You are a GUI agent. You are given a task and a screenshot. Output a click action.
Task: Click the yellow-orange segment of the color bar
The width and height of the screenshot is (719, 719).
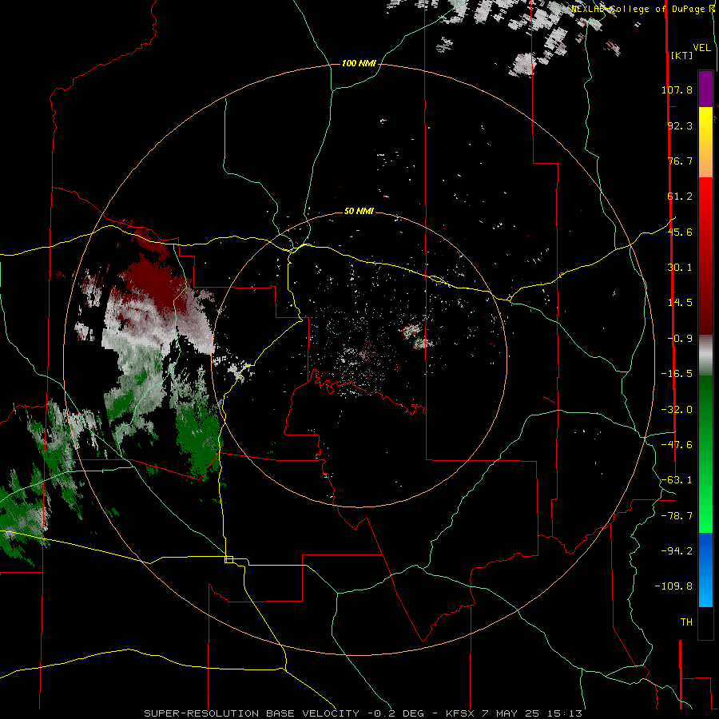click(705, 142)
